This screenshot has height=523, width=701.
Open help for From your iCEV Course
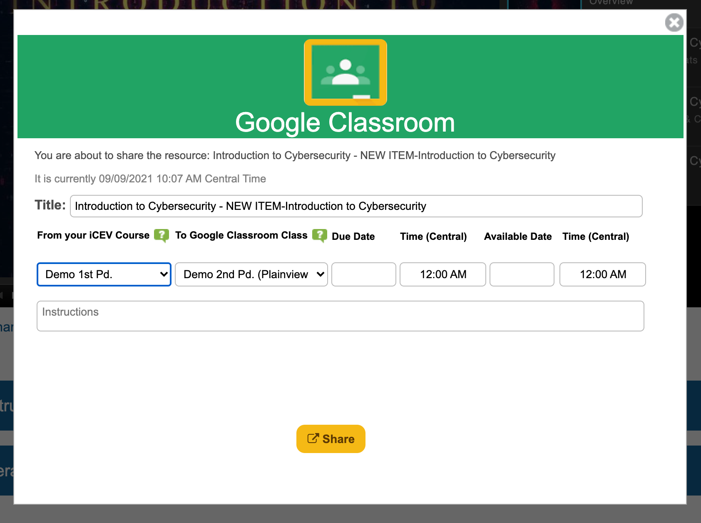pyautogui.click(x=161, y=236)
